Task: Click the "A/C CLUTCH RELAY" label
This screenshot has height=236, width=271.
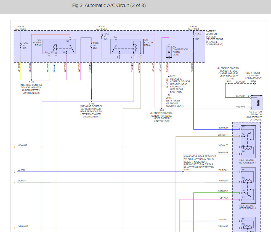Action: [x=148, y=42]
